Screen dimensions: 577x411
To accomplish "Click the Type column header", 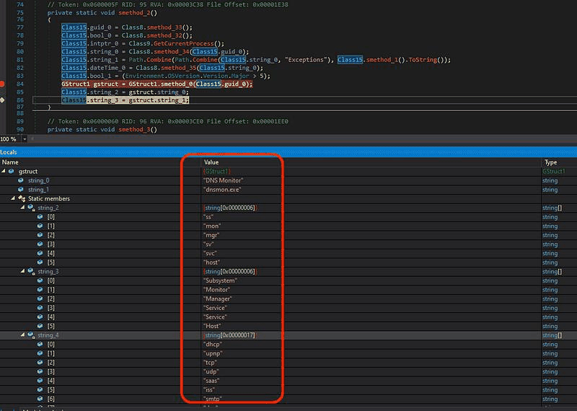I will (x=550, y=162).
